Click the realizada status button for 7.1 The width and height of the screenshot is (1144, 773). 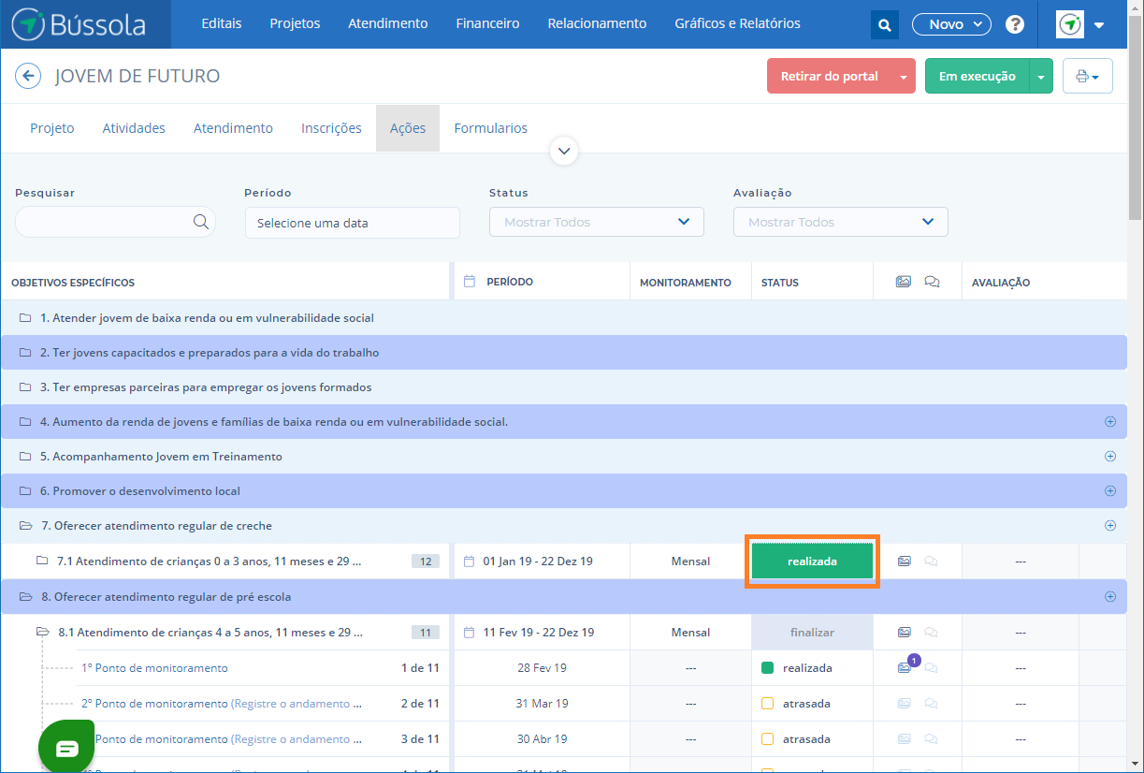(812, 562)
